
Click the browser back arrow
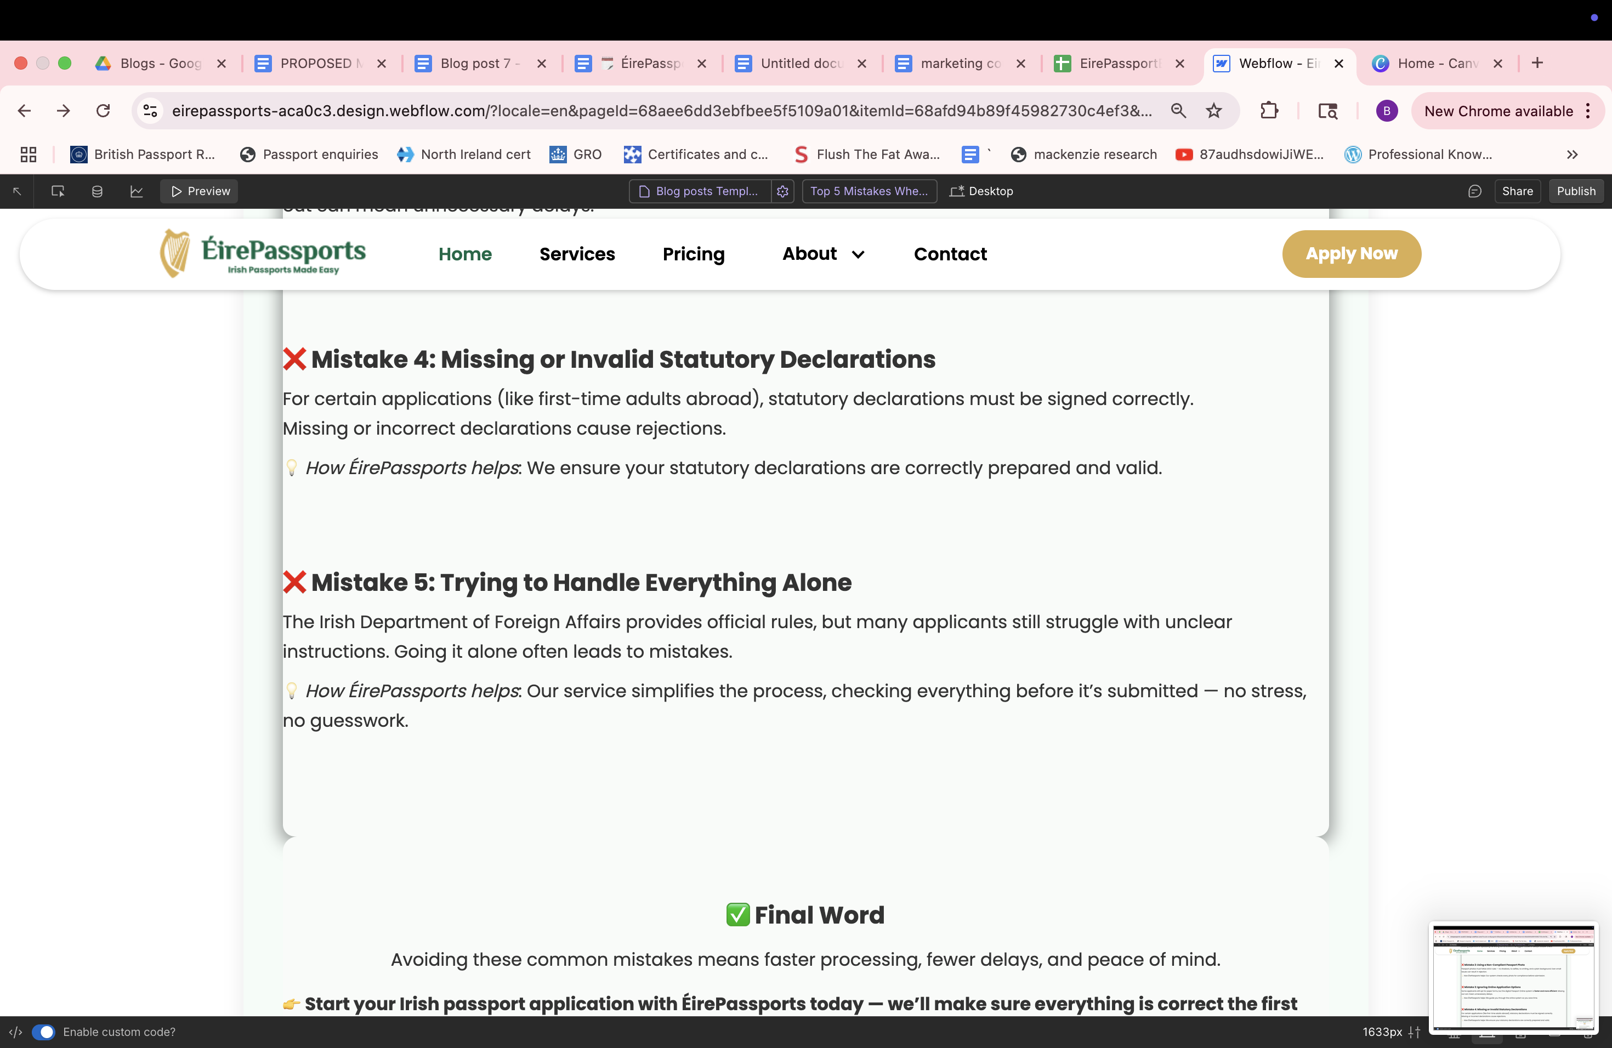24,110
